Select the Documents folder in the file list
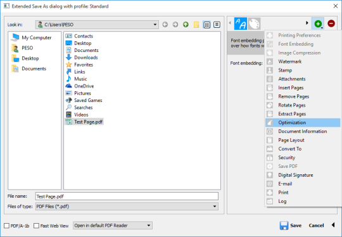 (x=82, y=50)
